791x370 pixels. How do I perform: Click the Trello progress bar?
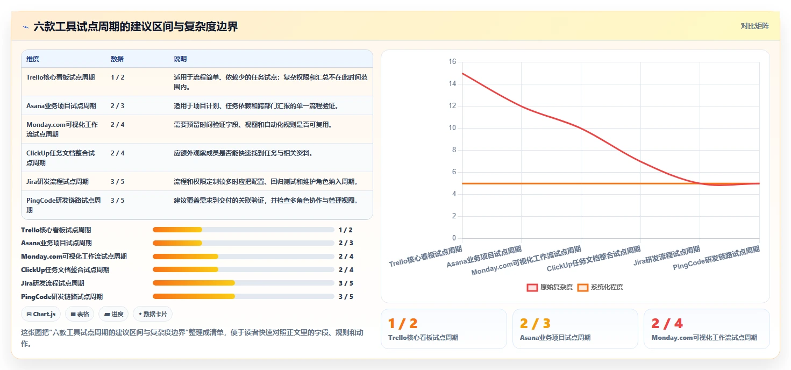244,230
